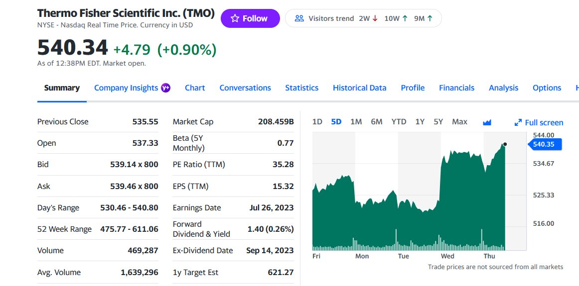Screen dimensions: 579x286
Task: Click the Wed label on chart axis
Action: click(447, 256)
